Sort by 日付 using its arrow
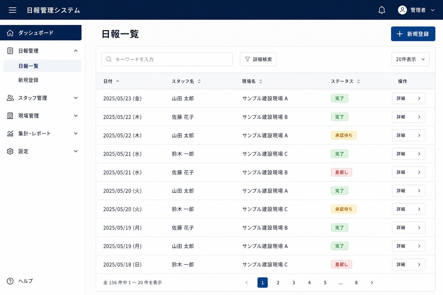 tap(118, 81)
